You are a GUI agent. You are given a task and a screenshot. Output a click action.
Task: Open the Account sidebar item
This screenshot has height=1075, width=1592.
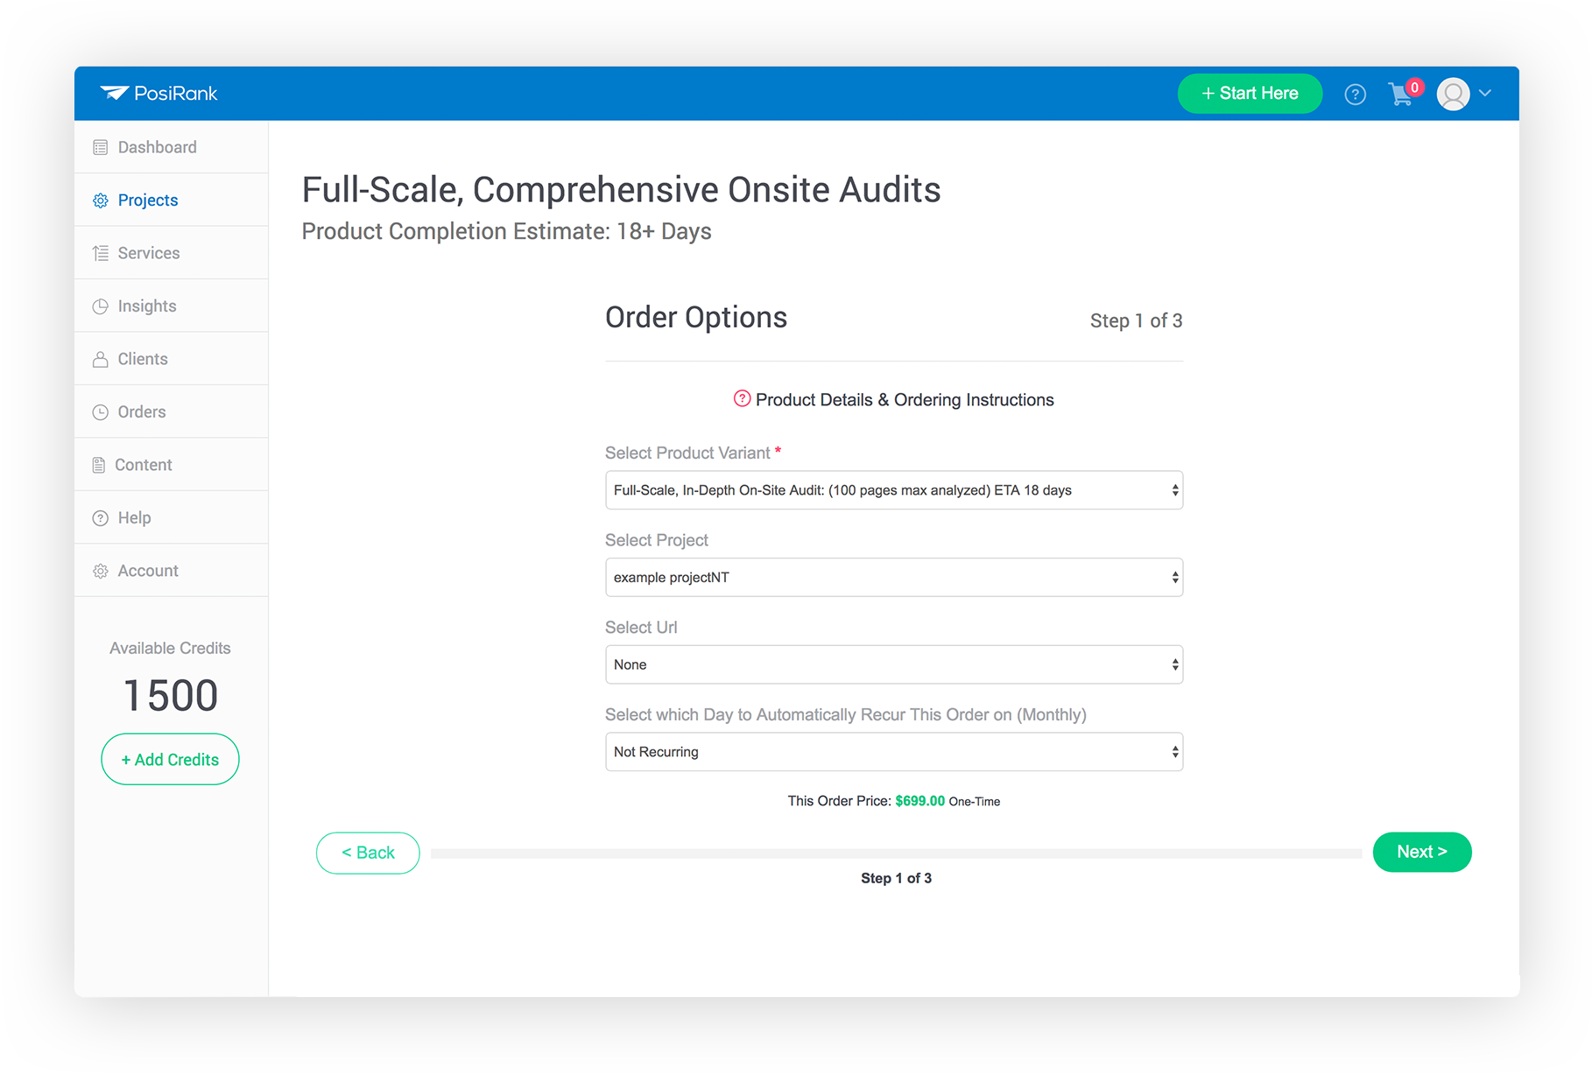pos(172,571)
